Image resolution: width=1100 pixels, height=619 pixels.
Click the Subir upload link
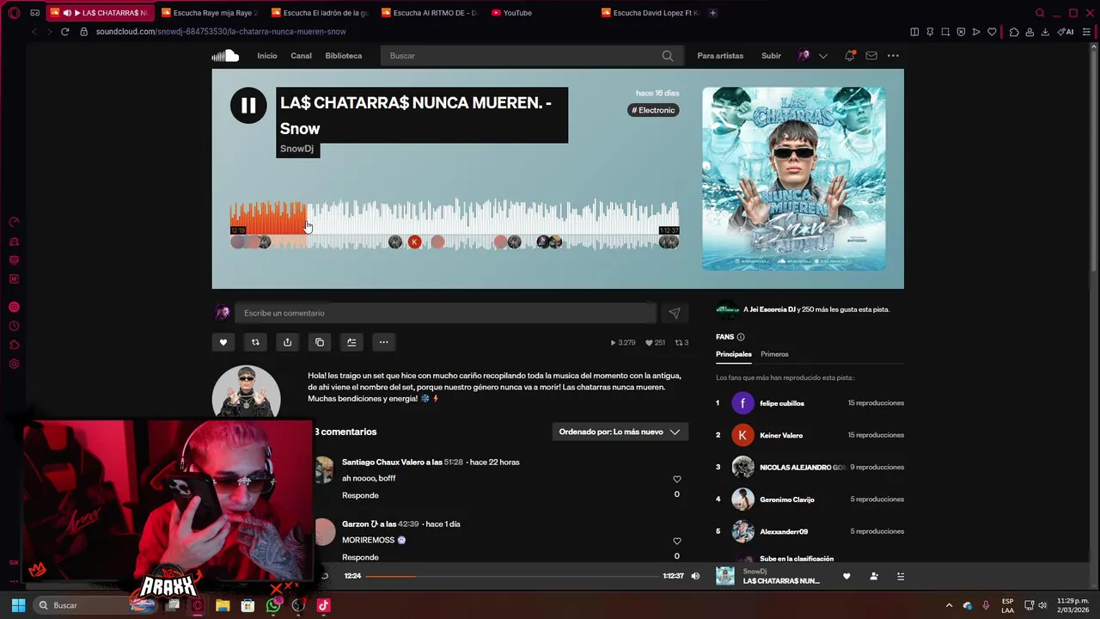pos(771,56)
